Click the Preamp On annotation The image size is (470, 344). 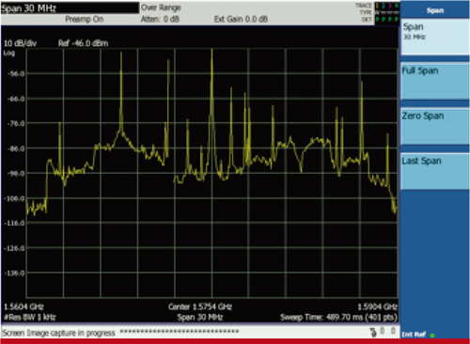click(85, 20)
